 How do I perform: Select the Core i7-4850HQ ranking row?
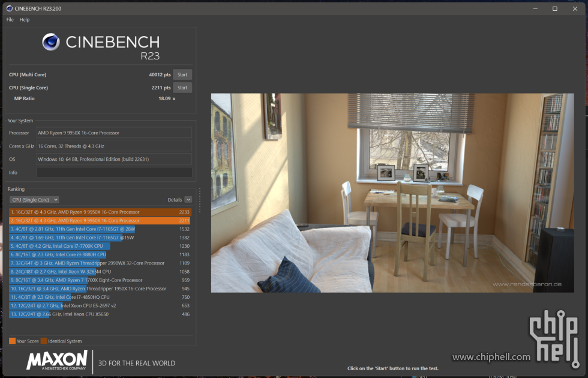point(100,298)
